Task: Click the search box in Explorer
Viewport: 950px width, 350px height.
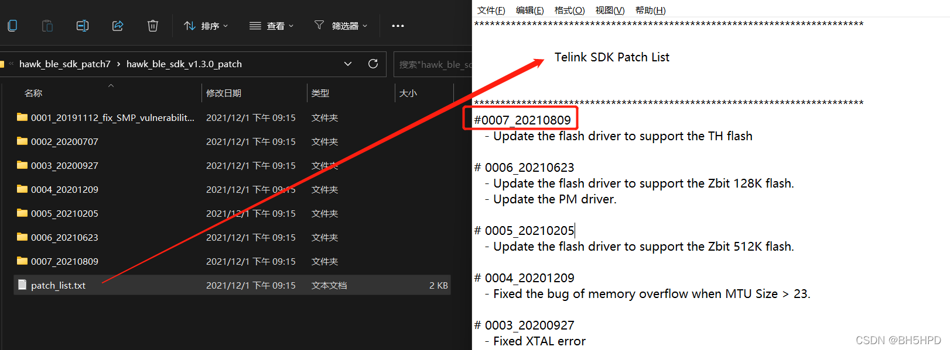Action: (x=433, y=64)
